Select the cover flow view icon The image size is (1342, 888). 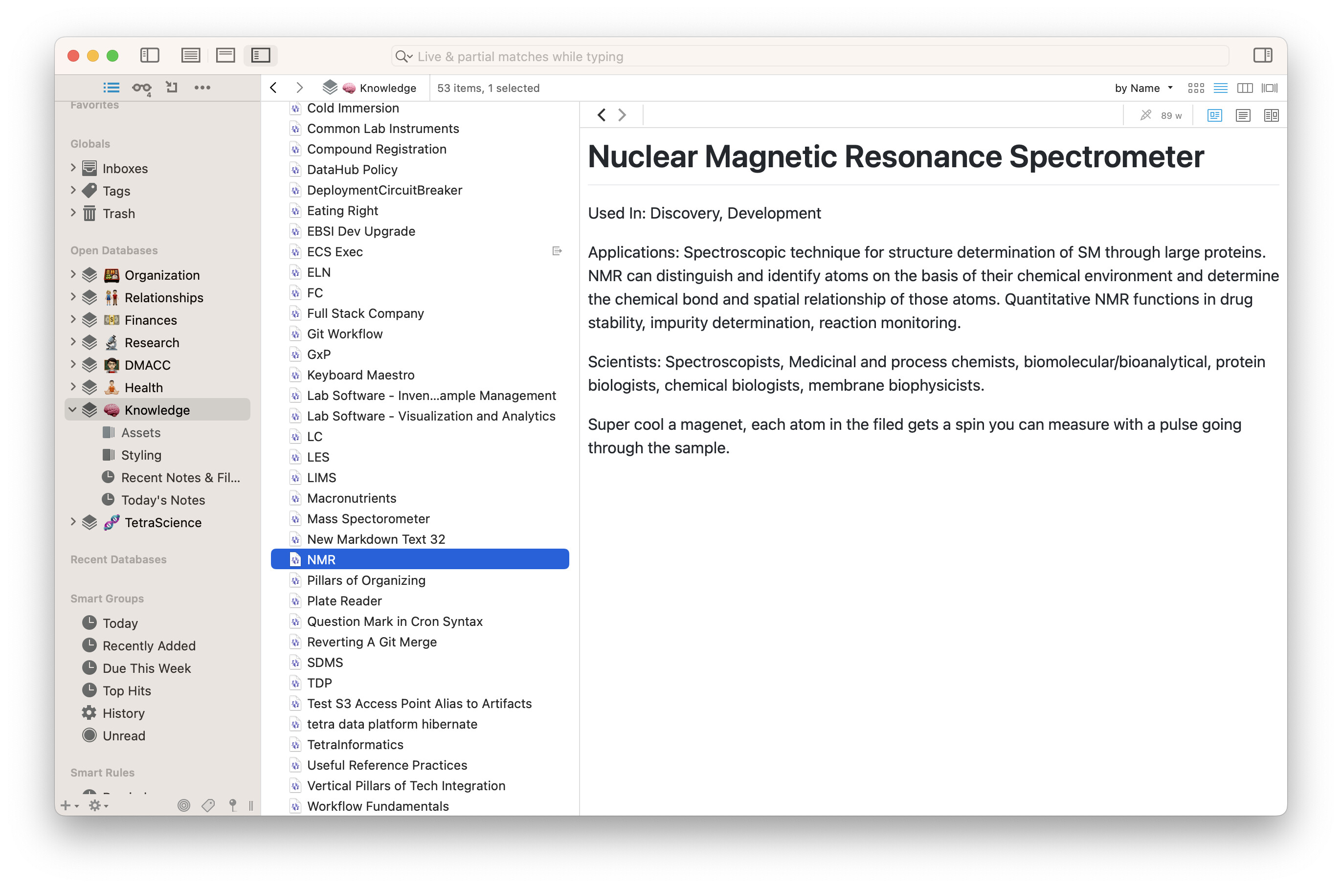point(1270,88)
